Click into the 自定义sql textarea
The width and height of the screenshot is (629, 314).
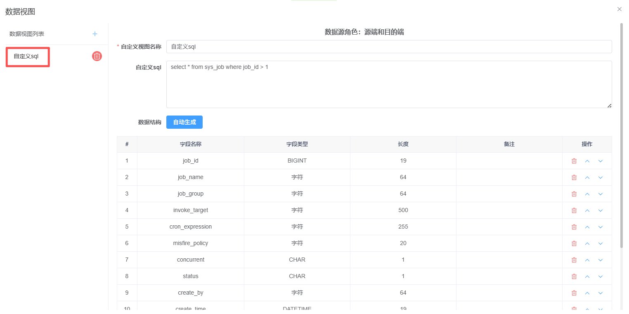(388, 85)
